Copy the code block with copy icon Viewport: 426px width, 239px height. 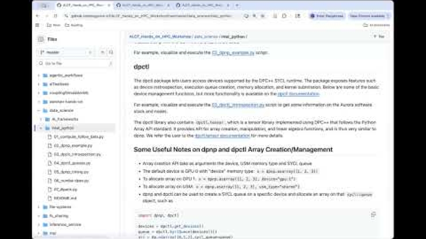(x=373, y=215)
